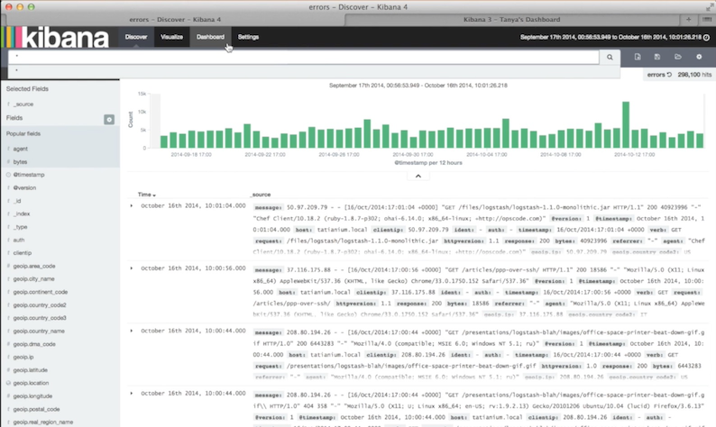Select the geoip.location field

tap(31, 383)
